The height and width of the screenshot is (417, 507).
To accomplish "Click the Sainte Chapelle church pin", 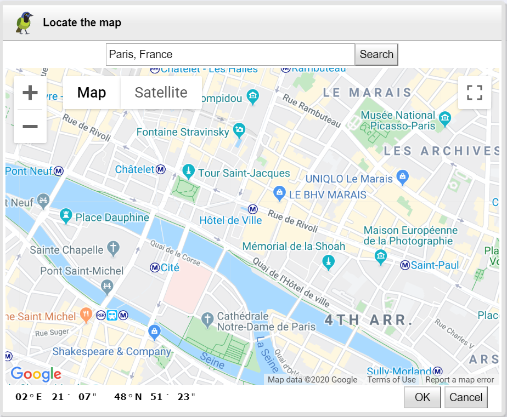I will 113,248.
